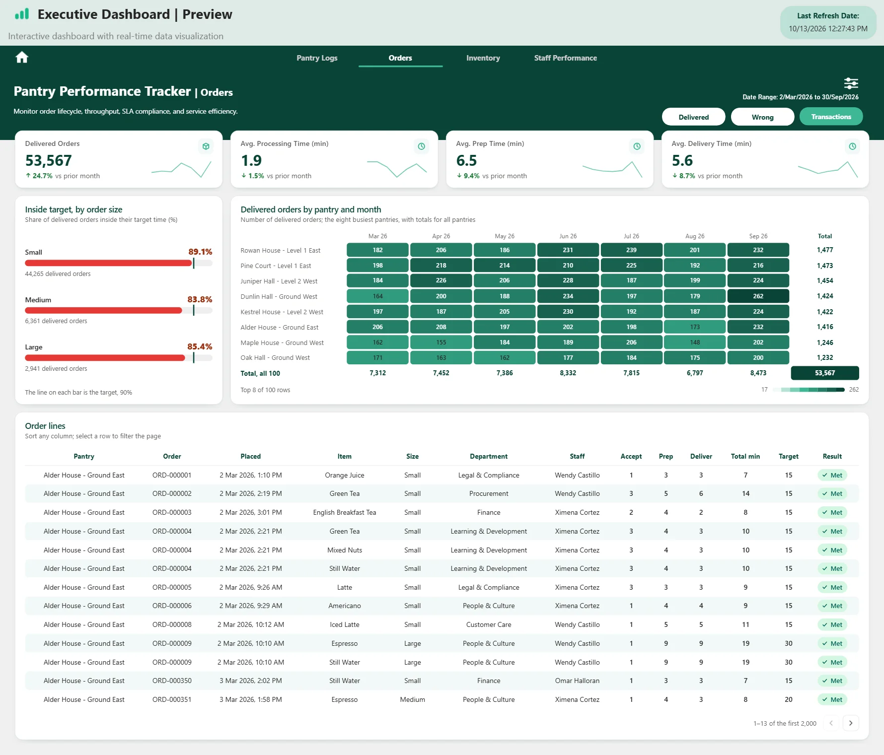This screenshot has height=755, width=884.
Task: Toggle the Transactions filter pill
Action: pos(831,117)
